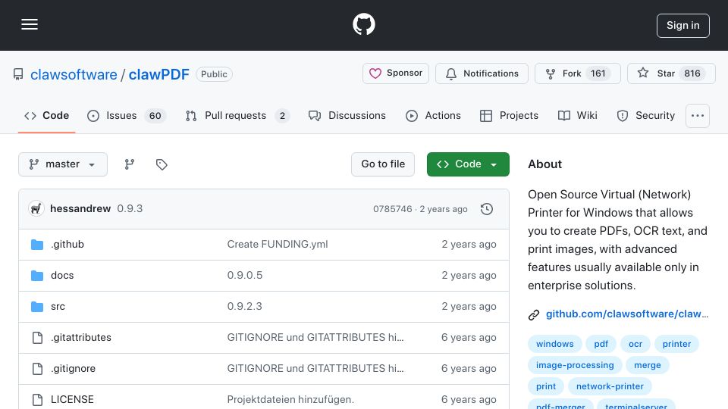This screenshot has width=728, height=409.
Task: Select the image-processing topic tag
Action: [575, 365]
